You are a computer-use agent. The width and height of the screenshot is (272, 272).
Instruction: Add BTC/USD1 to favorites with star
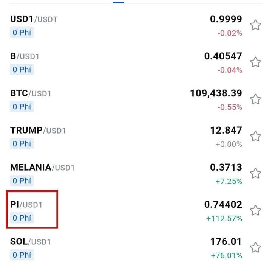coord(256,99)
